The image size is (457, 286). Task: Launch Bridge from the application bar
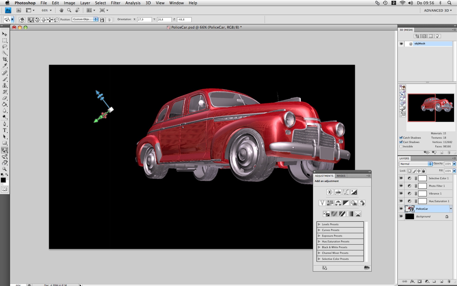pyautogui.click(x=19, y=10)
